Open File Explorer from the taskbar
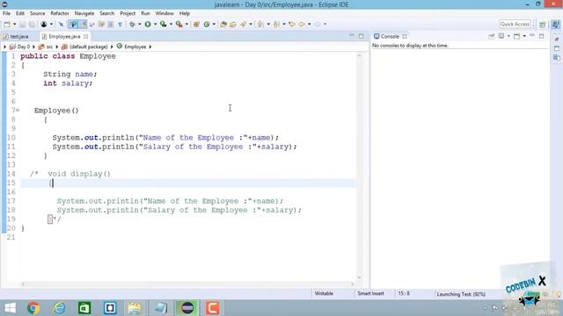 pos(135,308)
